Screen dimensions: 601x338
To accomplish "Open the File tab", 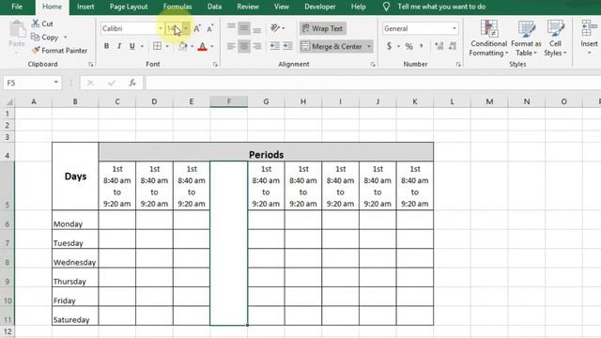I will pyautogui.click(x=17, y=7).
